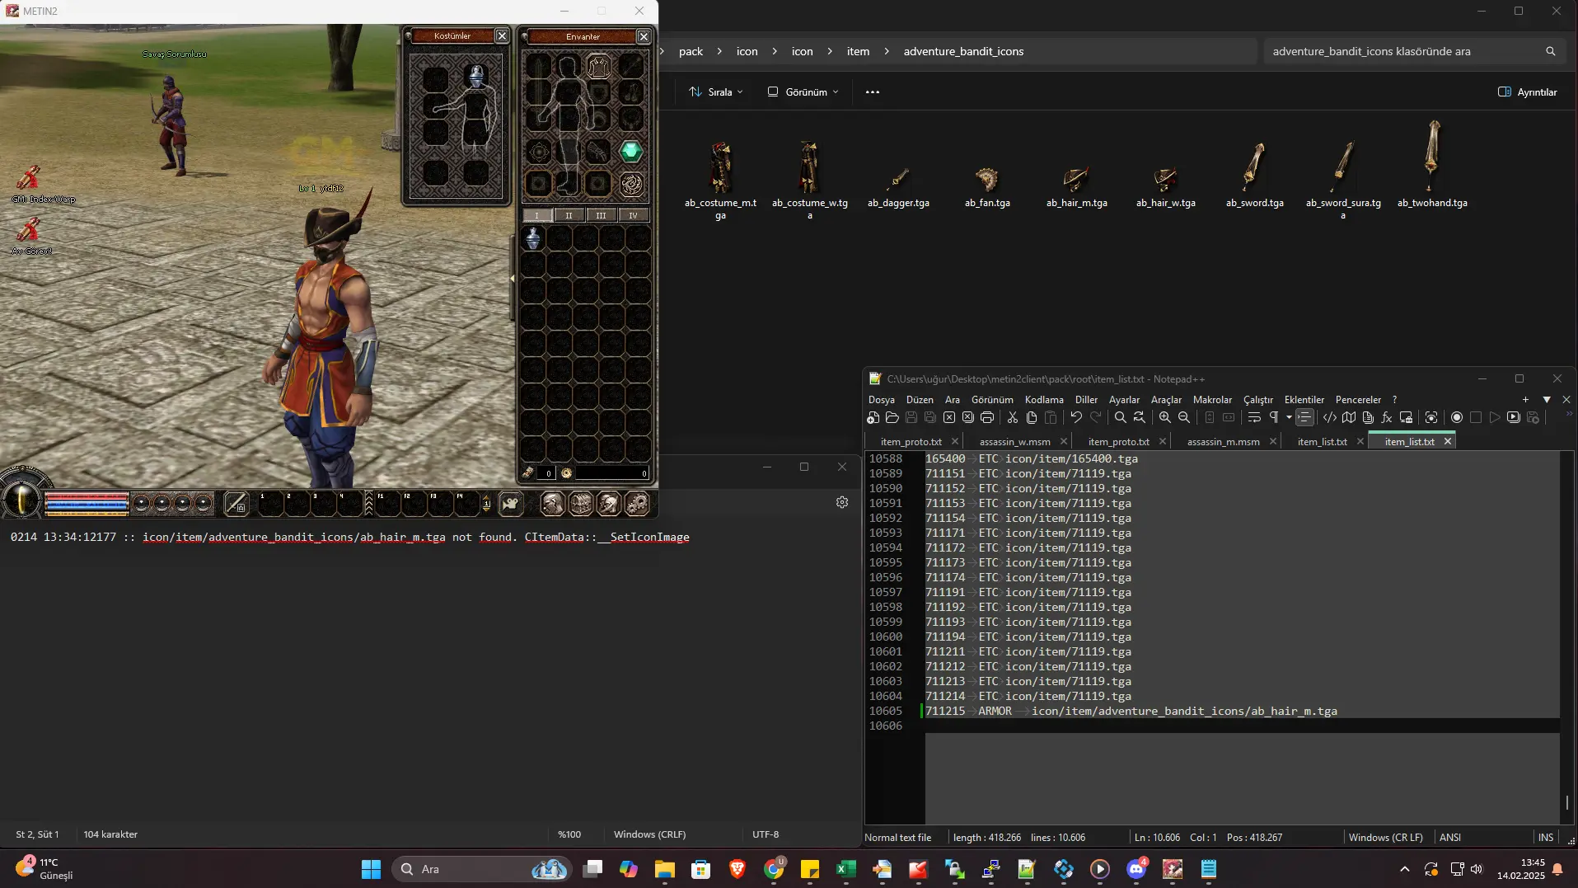Toggle the Ayrıntılar details pane
Image resolution: width=1578 pixels, height=888 pixels.
(1527, 92)
